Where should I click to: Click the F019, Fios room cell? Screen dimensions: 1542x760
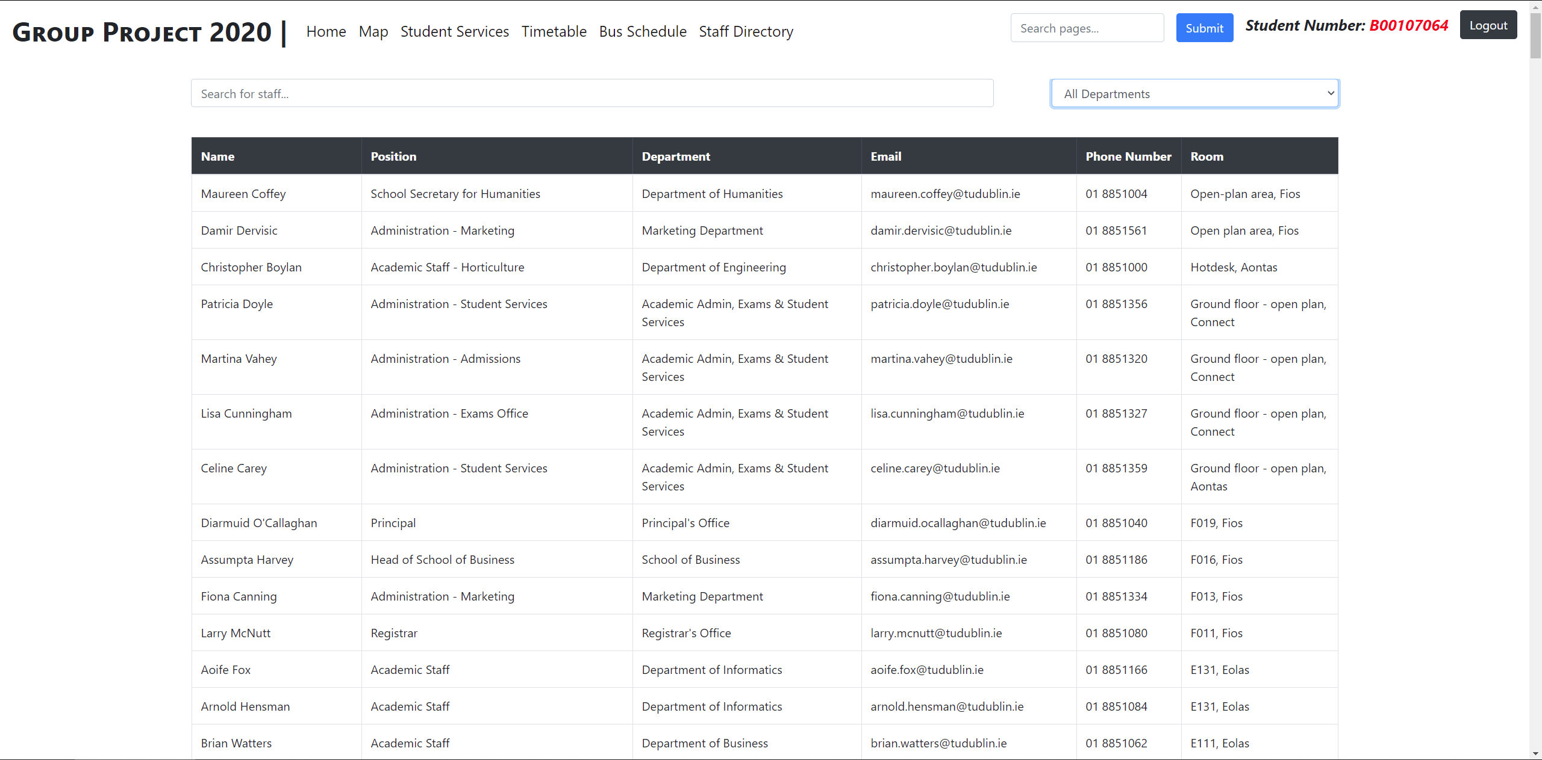coord(1260,522)
